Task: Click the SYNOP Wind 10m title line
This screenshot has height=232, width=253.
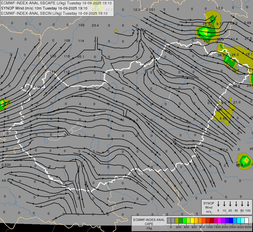Action: tap(44, 8)
